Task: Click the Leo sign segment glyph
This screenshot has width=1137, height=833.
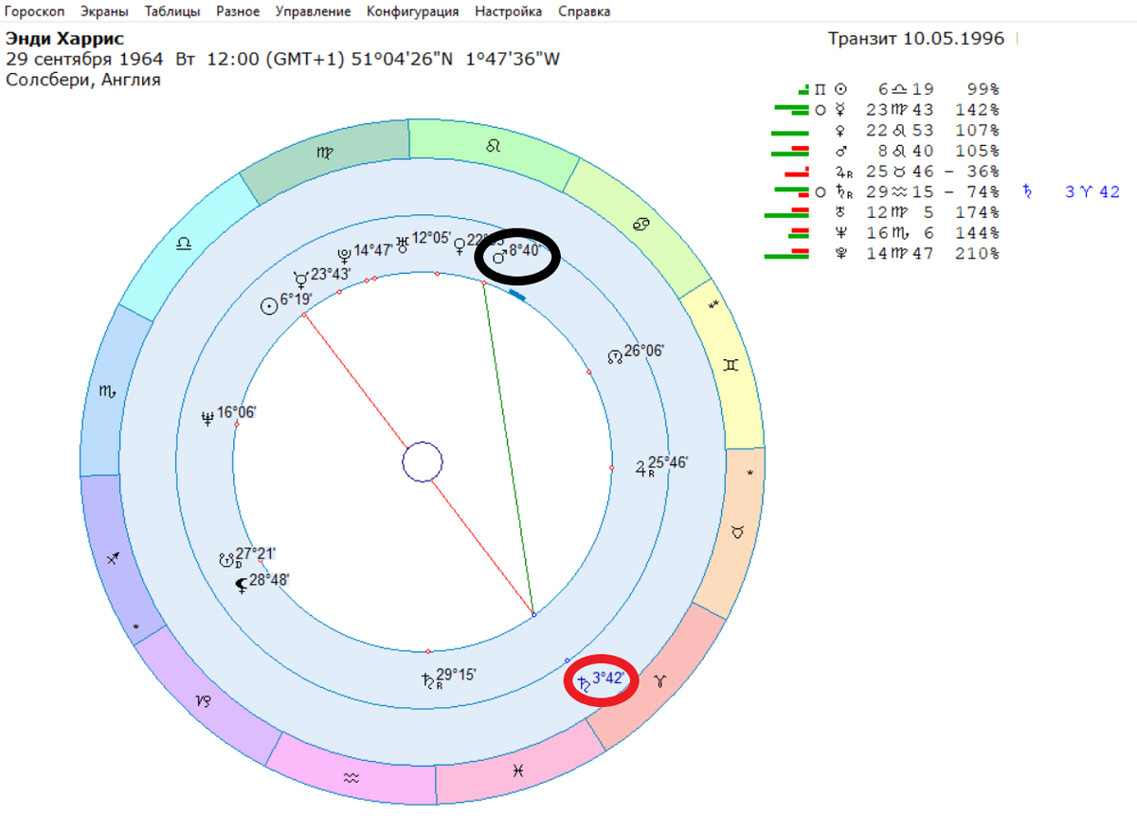Action: click(494, 145)
